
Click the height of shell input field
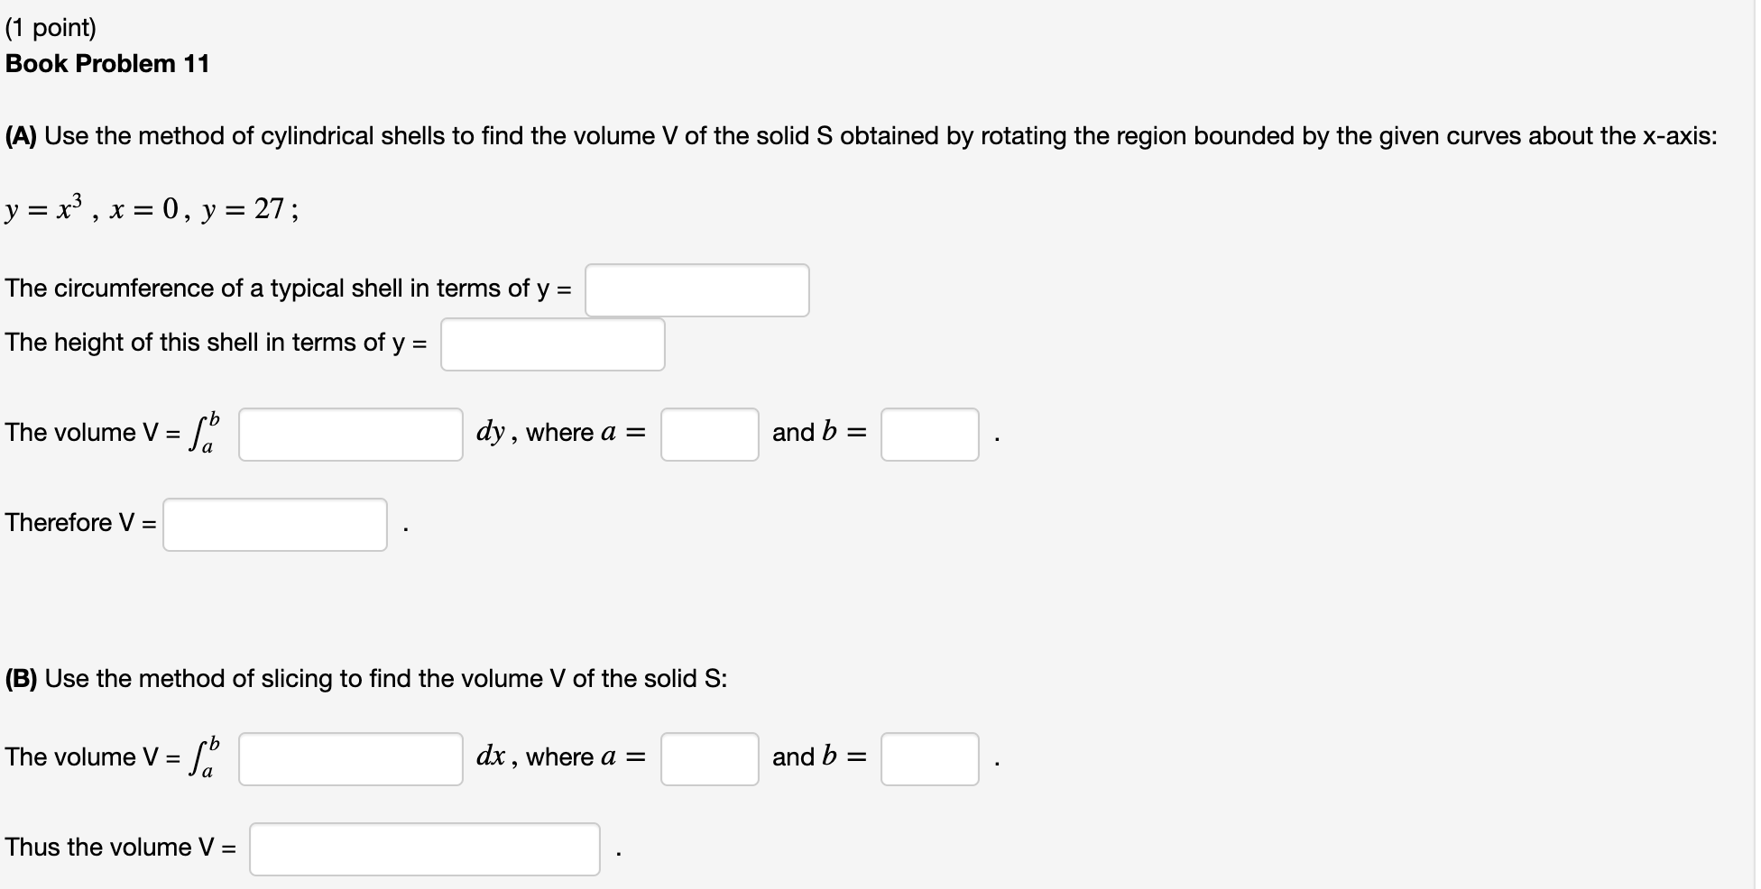(x=551, y=344)
